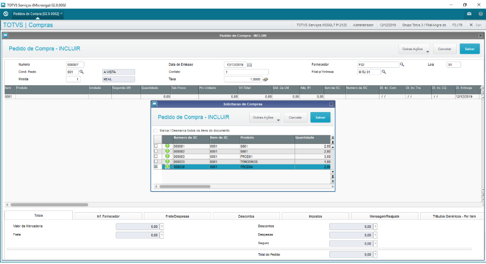Open the Cond. Pagto lookup magnifier
The height and width of the screenshot is (264, 486).
82,72
